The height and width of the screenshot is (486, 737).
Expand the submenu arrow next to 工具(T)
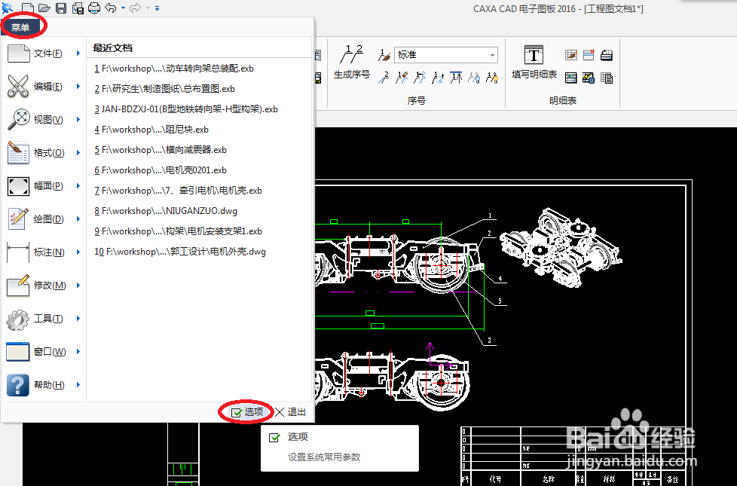[x=78, y=318]
